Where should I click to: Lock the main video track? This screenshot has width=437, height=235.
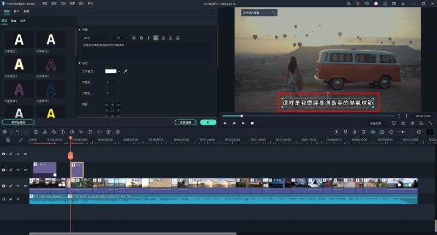coord(11,186)
